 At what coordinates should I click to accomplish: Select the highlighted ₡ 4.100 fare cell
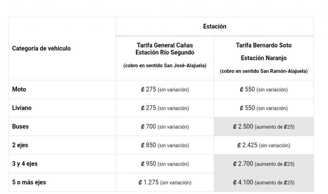[x=264, y=183]
